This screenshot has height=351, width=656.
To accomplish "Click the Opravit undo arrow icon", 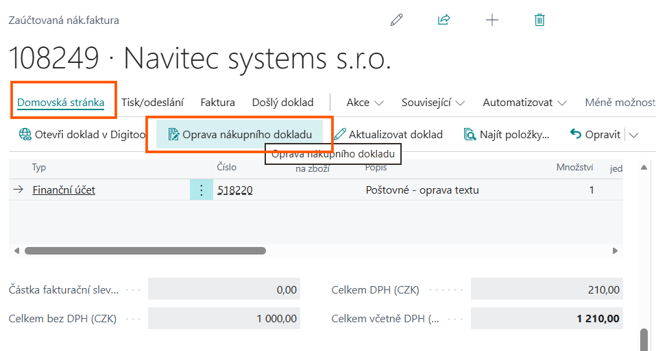I will point(576,134).
